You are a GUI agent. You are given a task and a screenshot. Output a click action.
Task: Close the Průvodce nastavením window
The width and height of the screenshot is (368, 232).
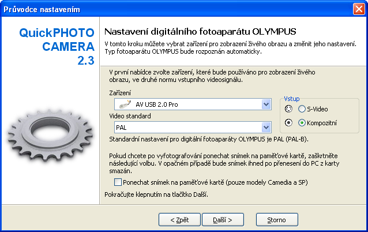coord(359,9)
